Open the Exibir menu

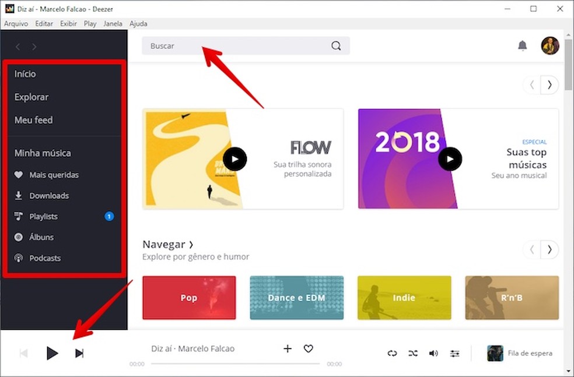click(68, 23)
